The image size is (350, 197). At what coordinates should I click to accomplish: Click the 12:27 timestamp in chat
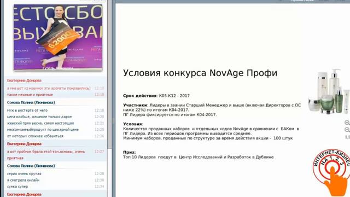pos(99,152)
